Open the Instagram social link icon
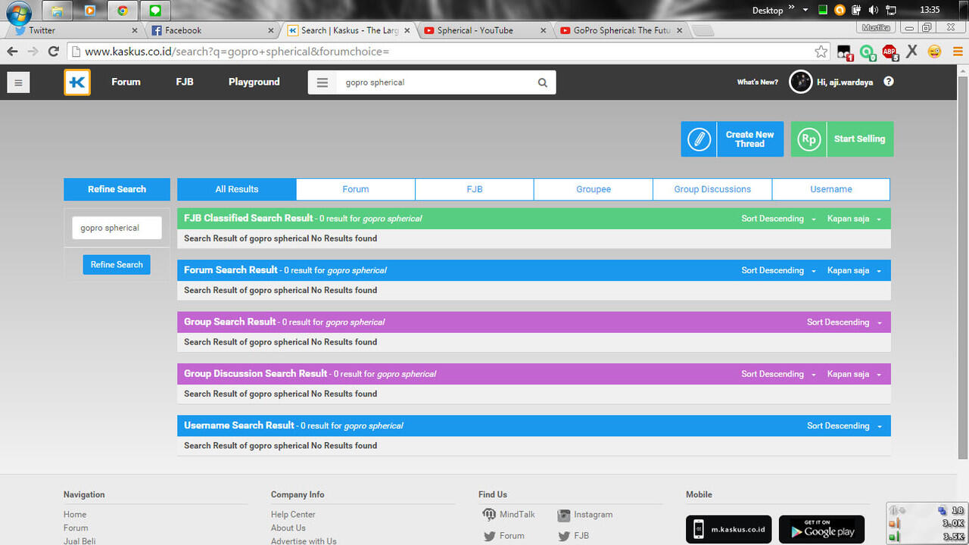969x545 pixels. [x=564, y=515]
